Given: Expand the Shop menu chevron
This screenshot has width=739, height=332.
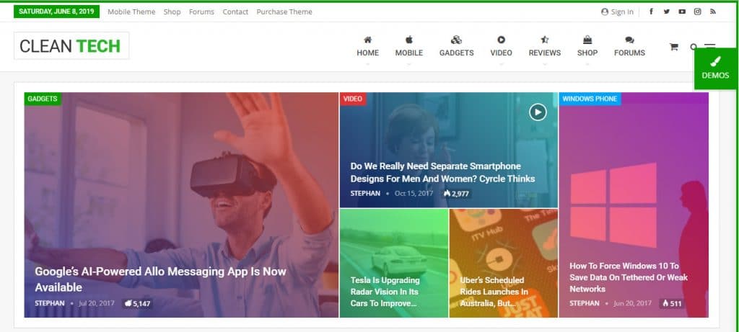Looking at the screenshot, I should [587, 63].
